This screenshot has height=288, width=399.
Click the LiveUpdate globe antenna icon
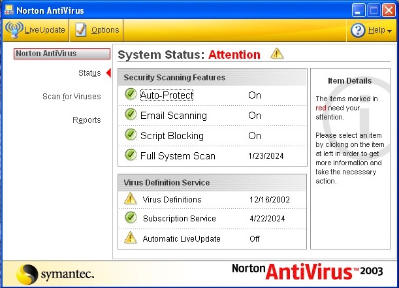[14, 30]
